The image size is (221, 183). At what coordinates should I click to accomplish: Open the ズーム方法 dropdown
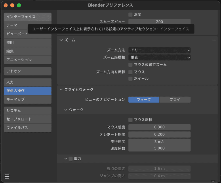[159, 50]
